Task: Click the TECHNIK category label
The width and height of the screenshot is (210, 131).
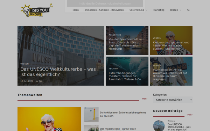Action: coord(113,68)
